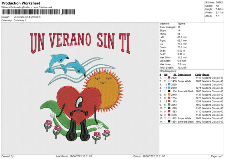Click the 'Production Worksheet' title
Image resolution: width=225 pixels, height=159 pixels.
21,3
